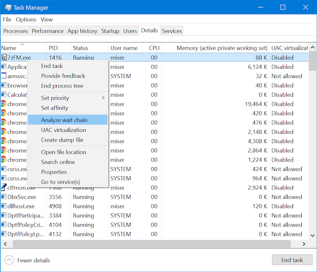This screenshot has height=272, width=317.
Task: Click the Fewer details collapse arrow icon
Action: (x=9, y=260)
